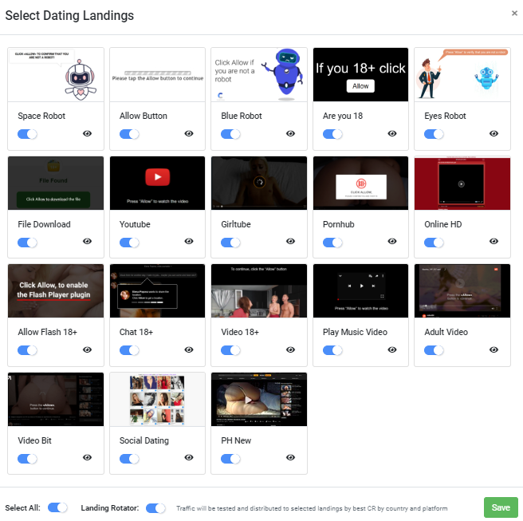Toggle off the Youtube landing

tap(129, 242)
